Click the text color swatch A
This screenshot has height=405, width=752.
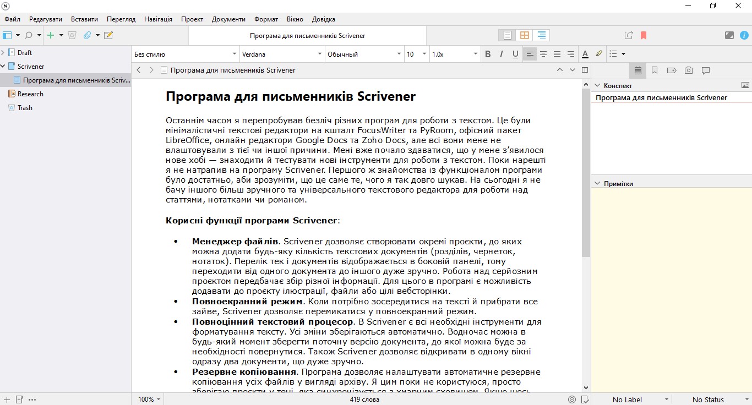click(585, 54)
